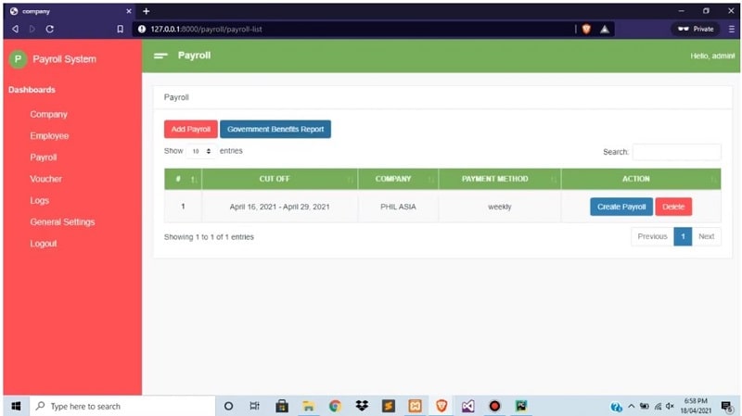The height and width of the screenshot is (416, 742).
Task: Click the table Search input field
Action: click(676, 152)
